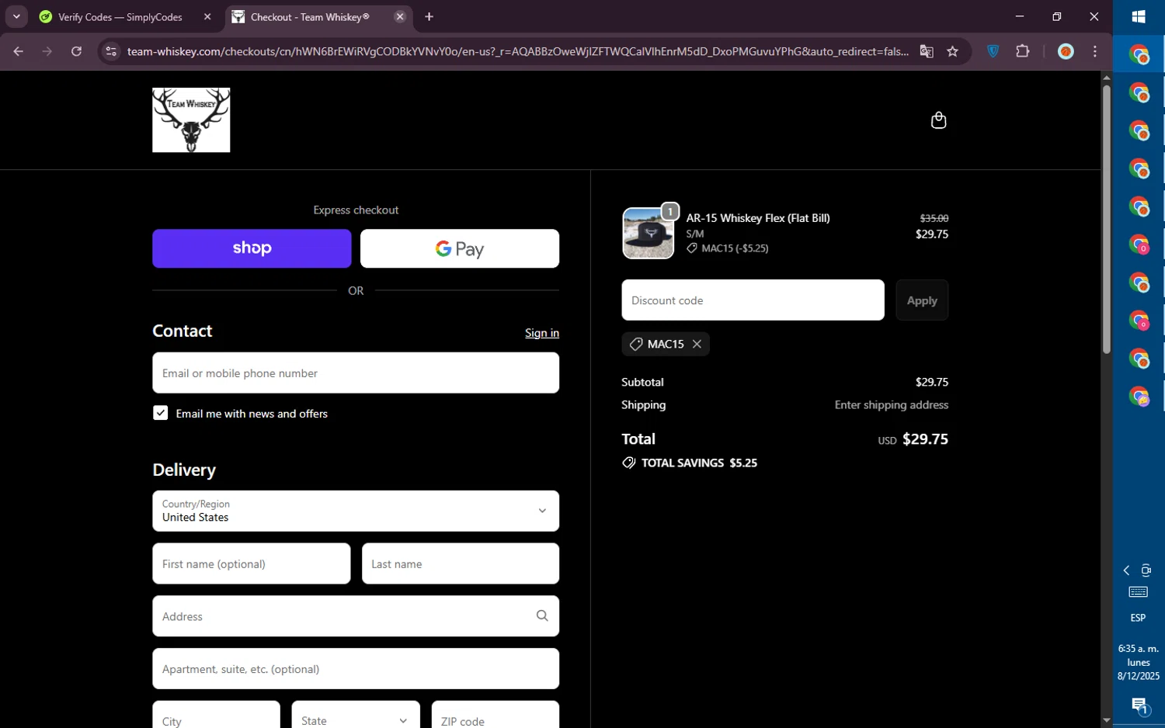Open the cart bag icon in header
Image resolution: width=1165 pixels, height=728 pixels.
click(x=938, y=120)
